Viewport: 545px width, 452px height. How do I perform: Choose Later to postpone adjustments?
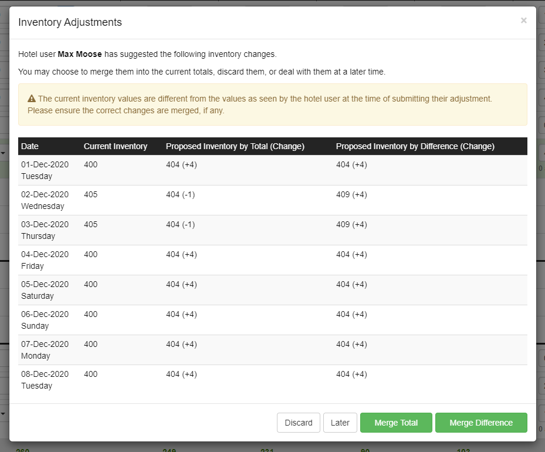(340, 423)
